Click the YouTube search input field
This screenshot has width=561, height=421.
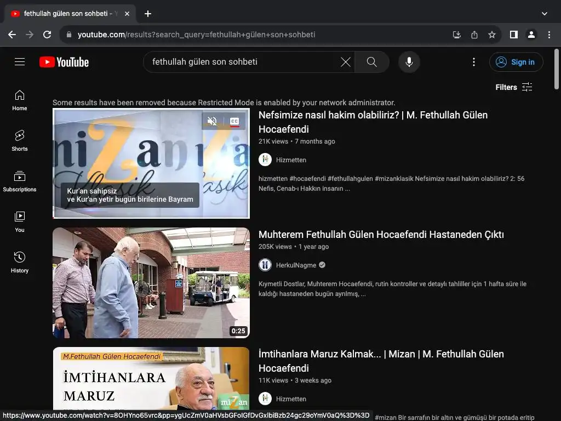coord(243,62)
